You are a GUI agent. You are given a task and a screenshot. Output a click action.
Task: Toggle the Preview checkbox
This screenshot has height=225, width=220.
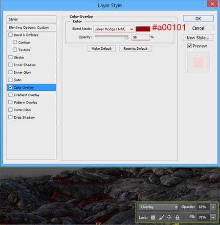[189, 46]
